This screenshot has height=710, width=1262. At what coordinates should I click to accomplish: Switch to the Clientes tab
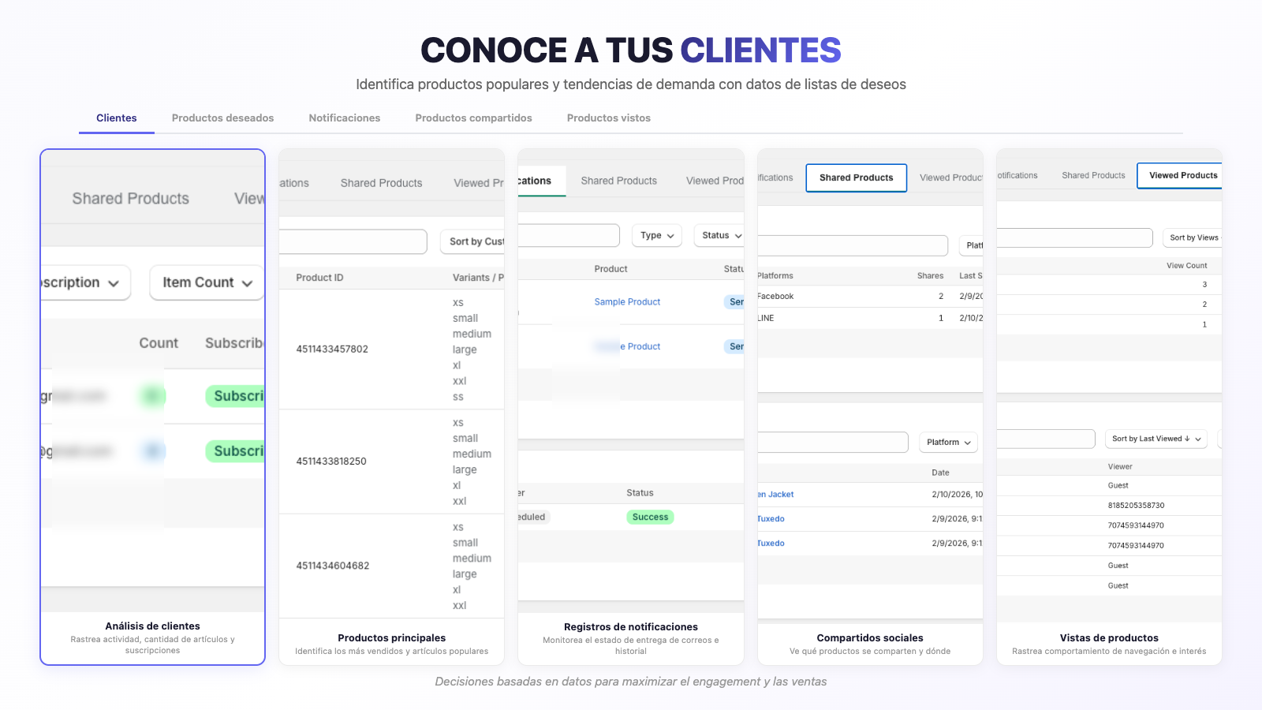[x=117, y=118]
